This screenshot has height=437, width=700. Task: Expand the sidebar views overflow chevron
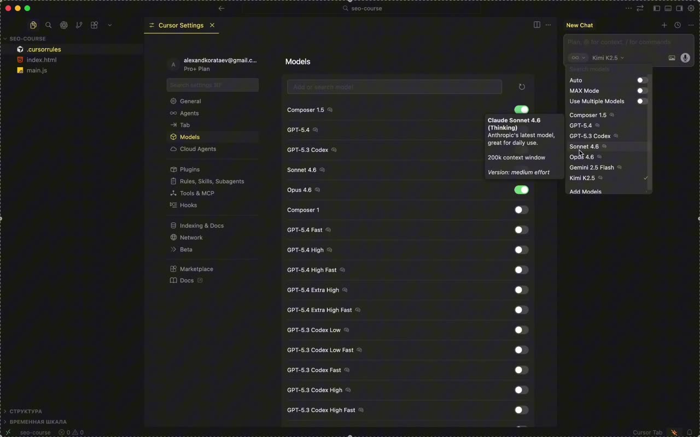110,25
